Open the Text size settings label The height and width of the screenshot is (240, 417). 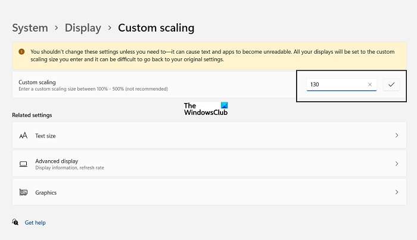pyautogui.click(x=45, y=136)
